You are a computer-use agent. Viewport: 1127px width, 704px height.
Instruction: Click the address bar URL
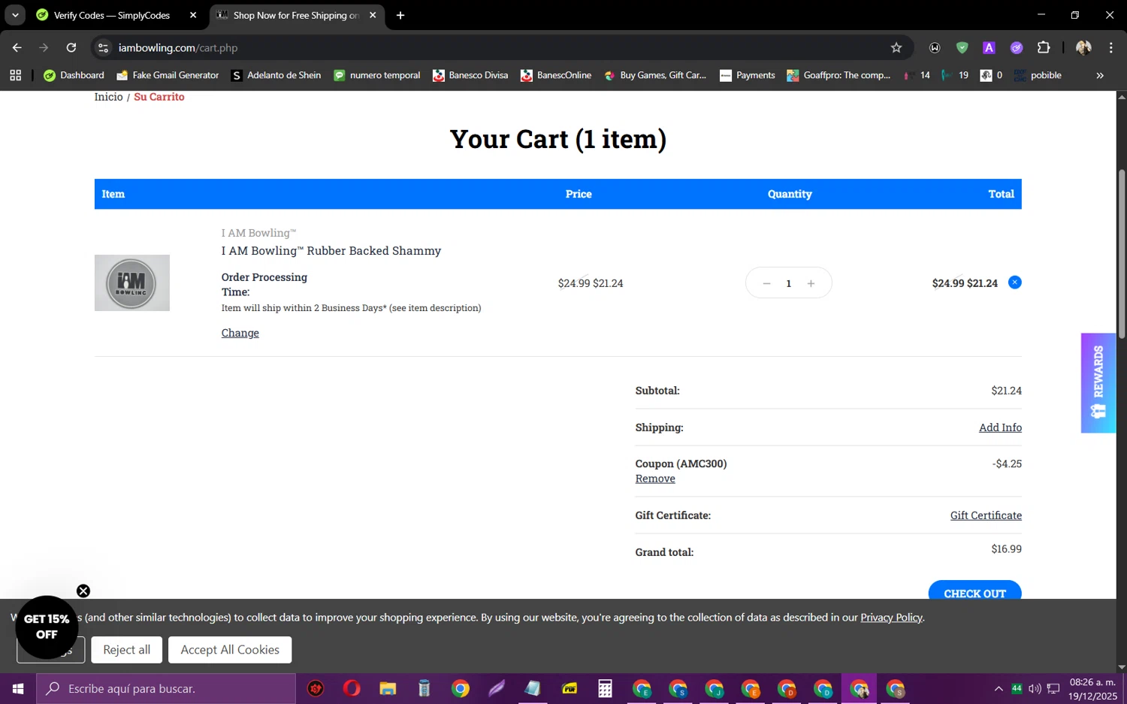point(178,47)
